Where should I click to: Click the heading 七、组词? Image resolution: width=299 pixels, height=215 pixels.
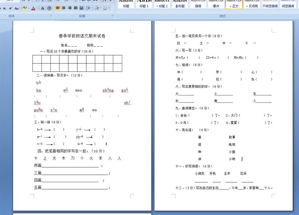click(189, 65)
